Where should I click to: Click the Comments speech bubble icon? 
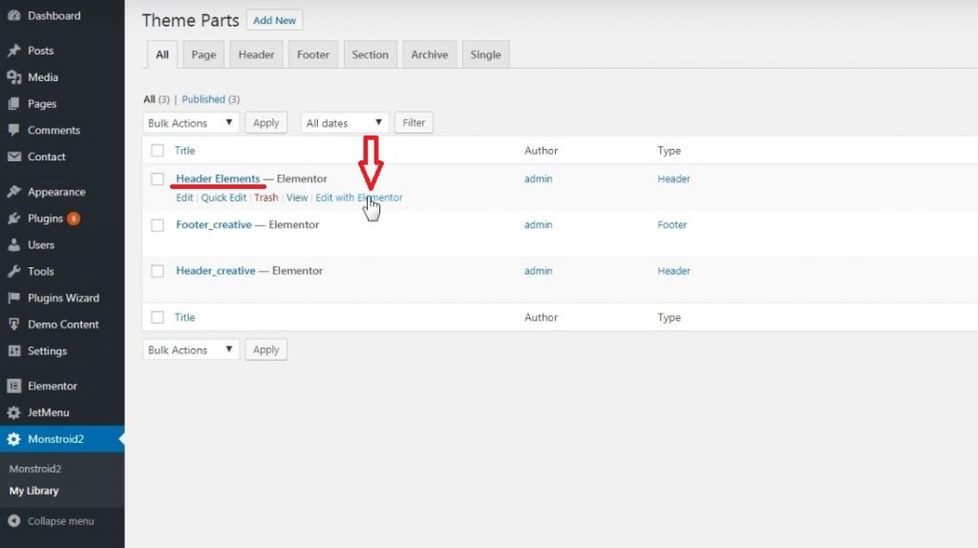(x=13, y=130)
